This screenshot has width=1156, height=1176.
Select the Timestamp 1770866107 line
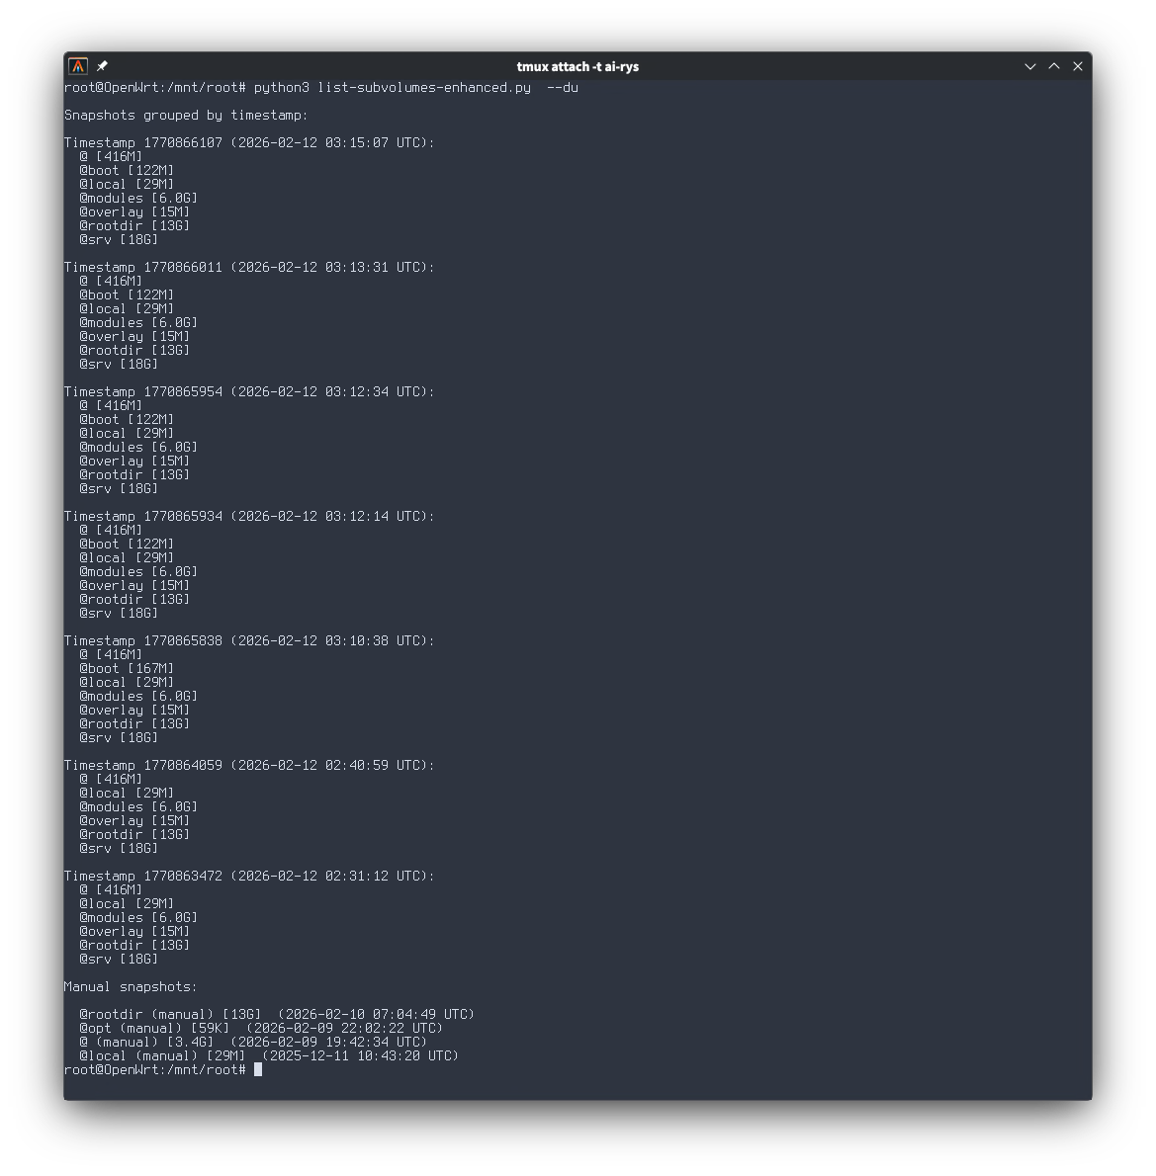249,143
